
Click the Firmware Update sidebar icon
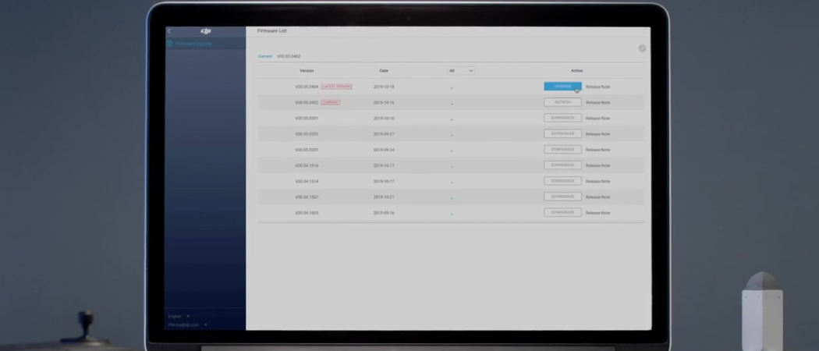pyautogui.click(x=169, y=44)
